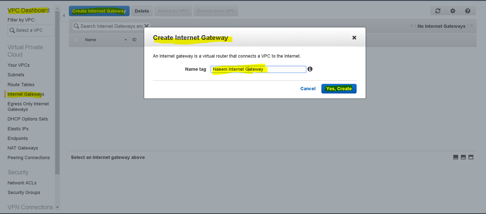Maximize the details pane layout

[x=471, y=157]
